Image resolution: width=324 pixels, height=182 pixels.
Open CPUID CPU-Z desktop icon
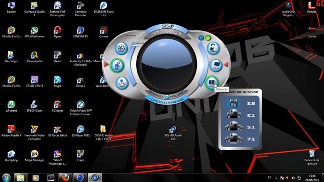[34, 82]
